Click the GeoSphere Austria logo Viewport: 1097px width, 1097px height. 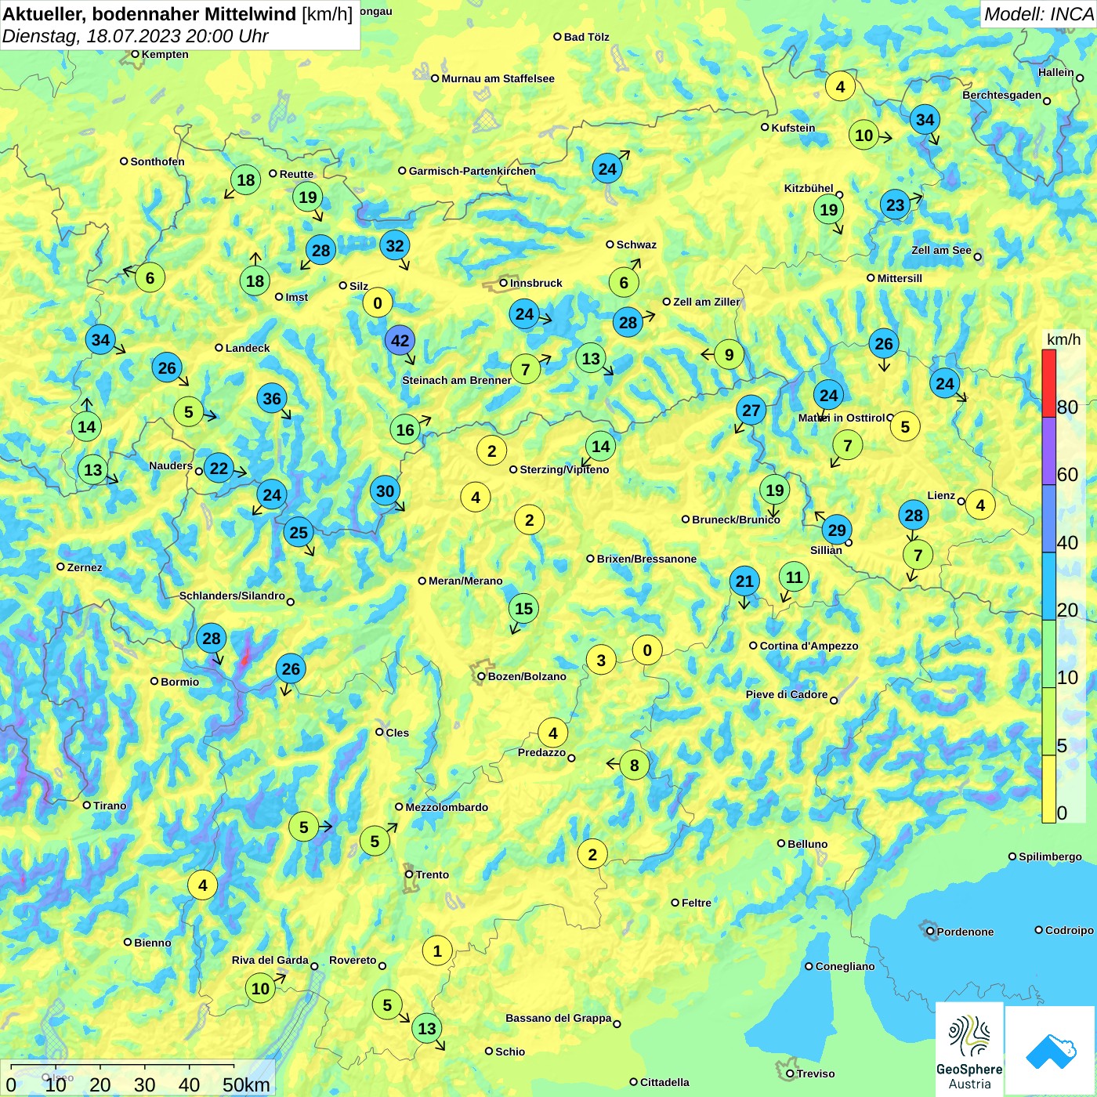click(969, 1049)
